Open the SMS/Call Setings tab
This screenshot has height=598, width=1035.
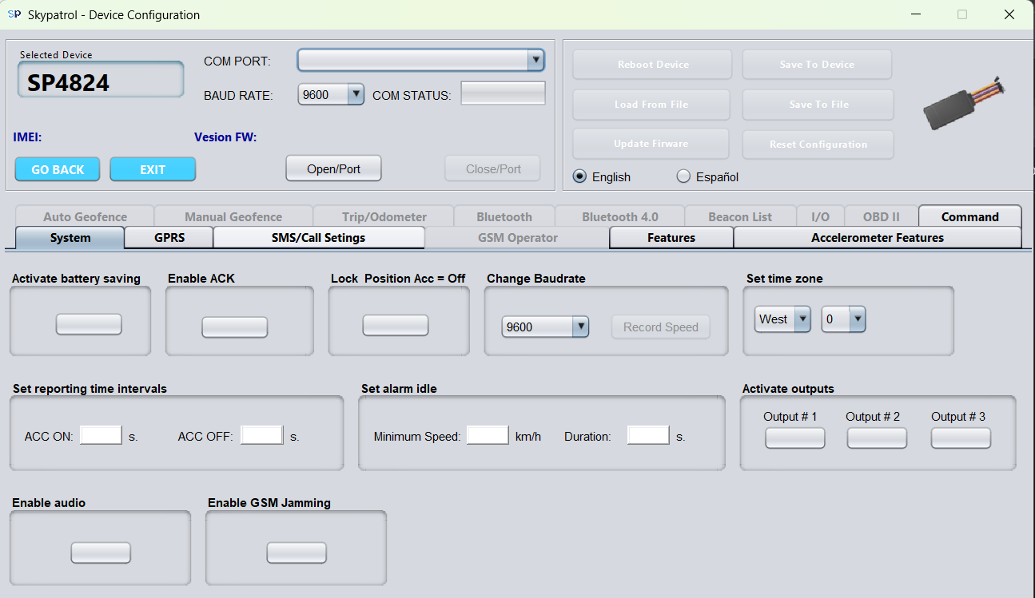coord(319,238)
